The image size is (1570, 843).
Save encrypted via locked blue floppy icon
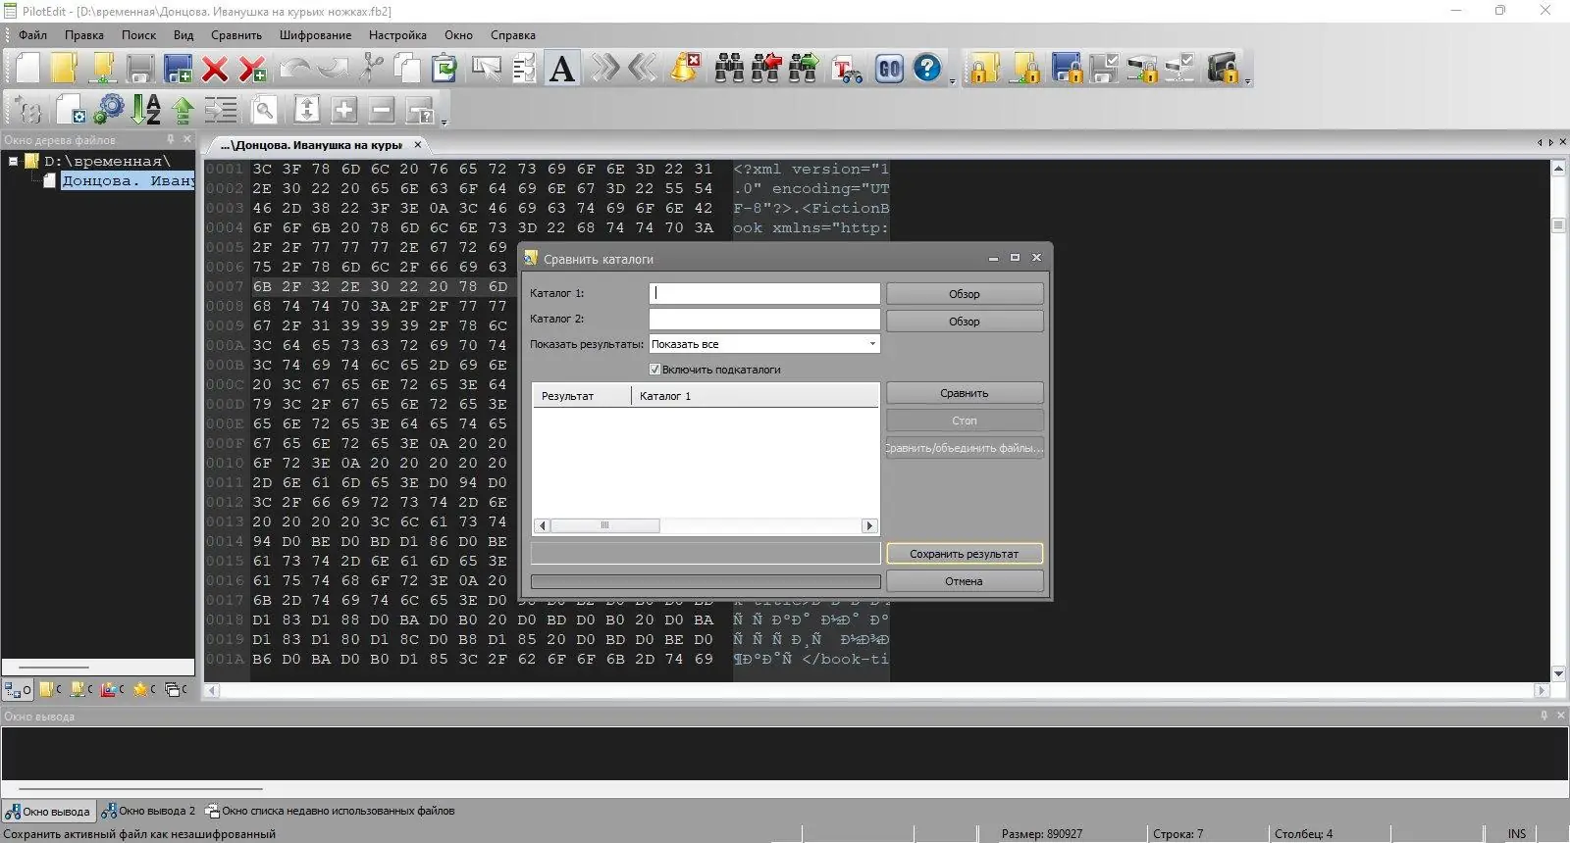(x=1067, y=69)
